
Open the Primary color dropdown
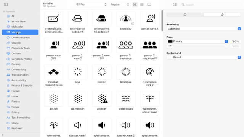point(197,41)
